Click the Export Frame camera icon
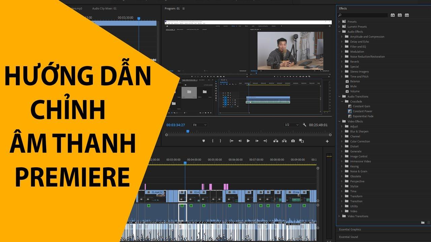 pyautogui.click(x=293, y=141)
